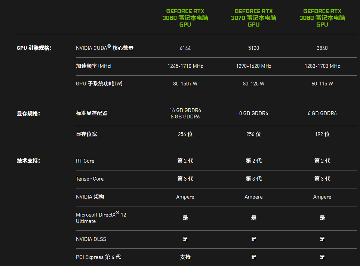Click the Microsoft DirectX 12 Ultimate label

coord(101,218)
